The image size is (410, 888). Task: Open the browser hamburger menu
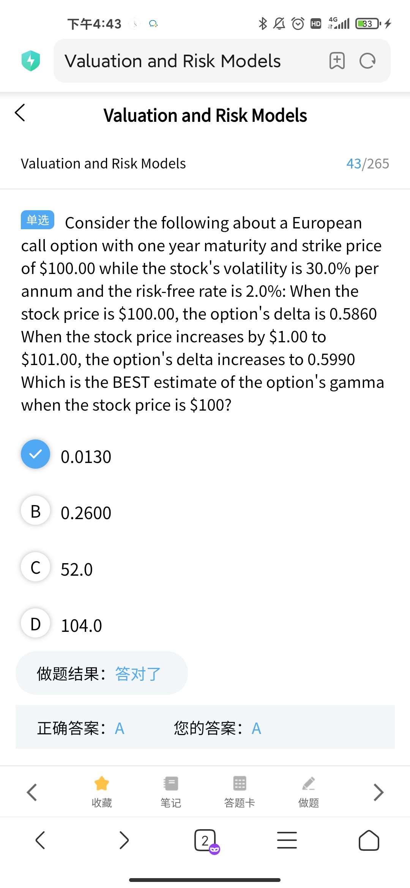(x=287, y=840)
